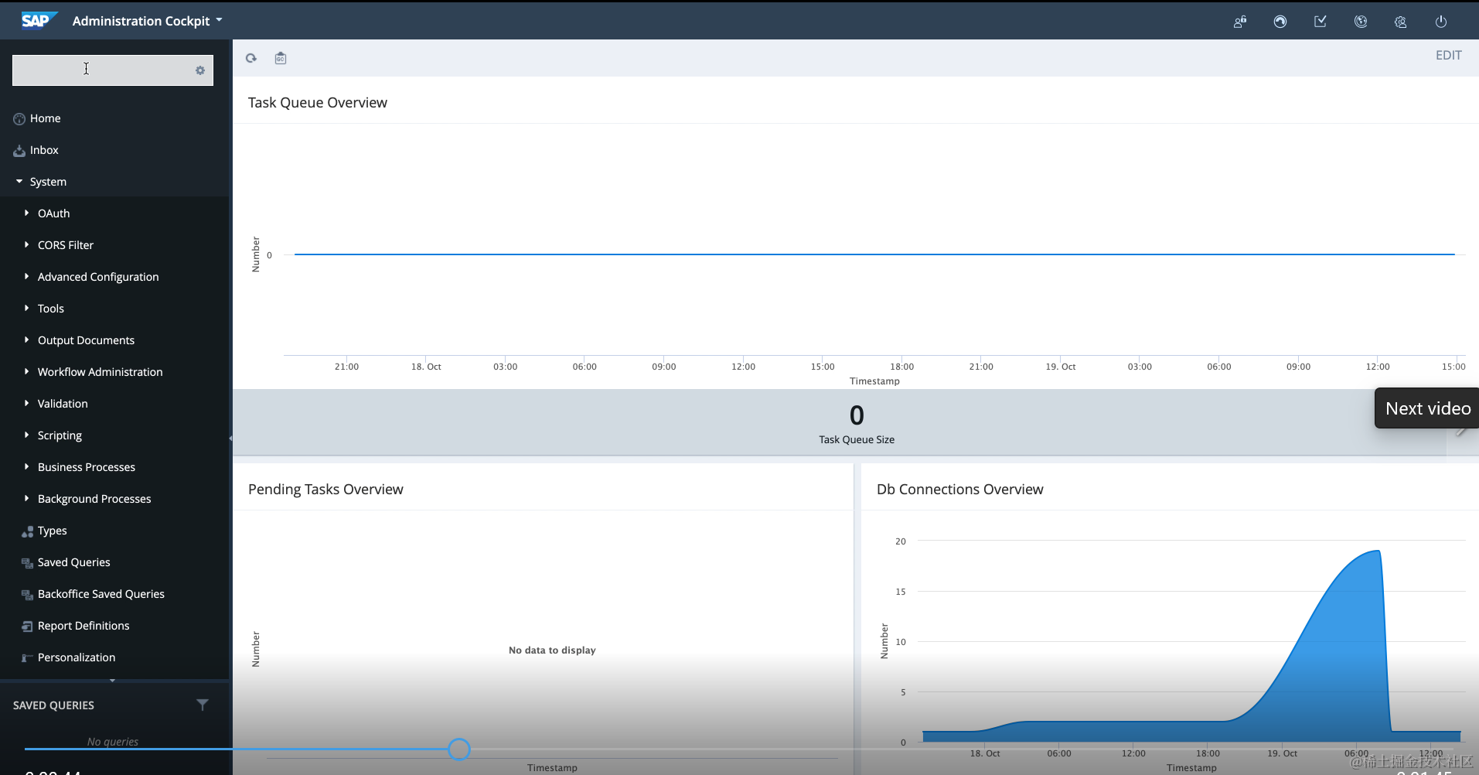The width and height of the screenshot is (1479, 775).
Task: Click the sidebar filter search field
Action: (113, 70)
